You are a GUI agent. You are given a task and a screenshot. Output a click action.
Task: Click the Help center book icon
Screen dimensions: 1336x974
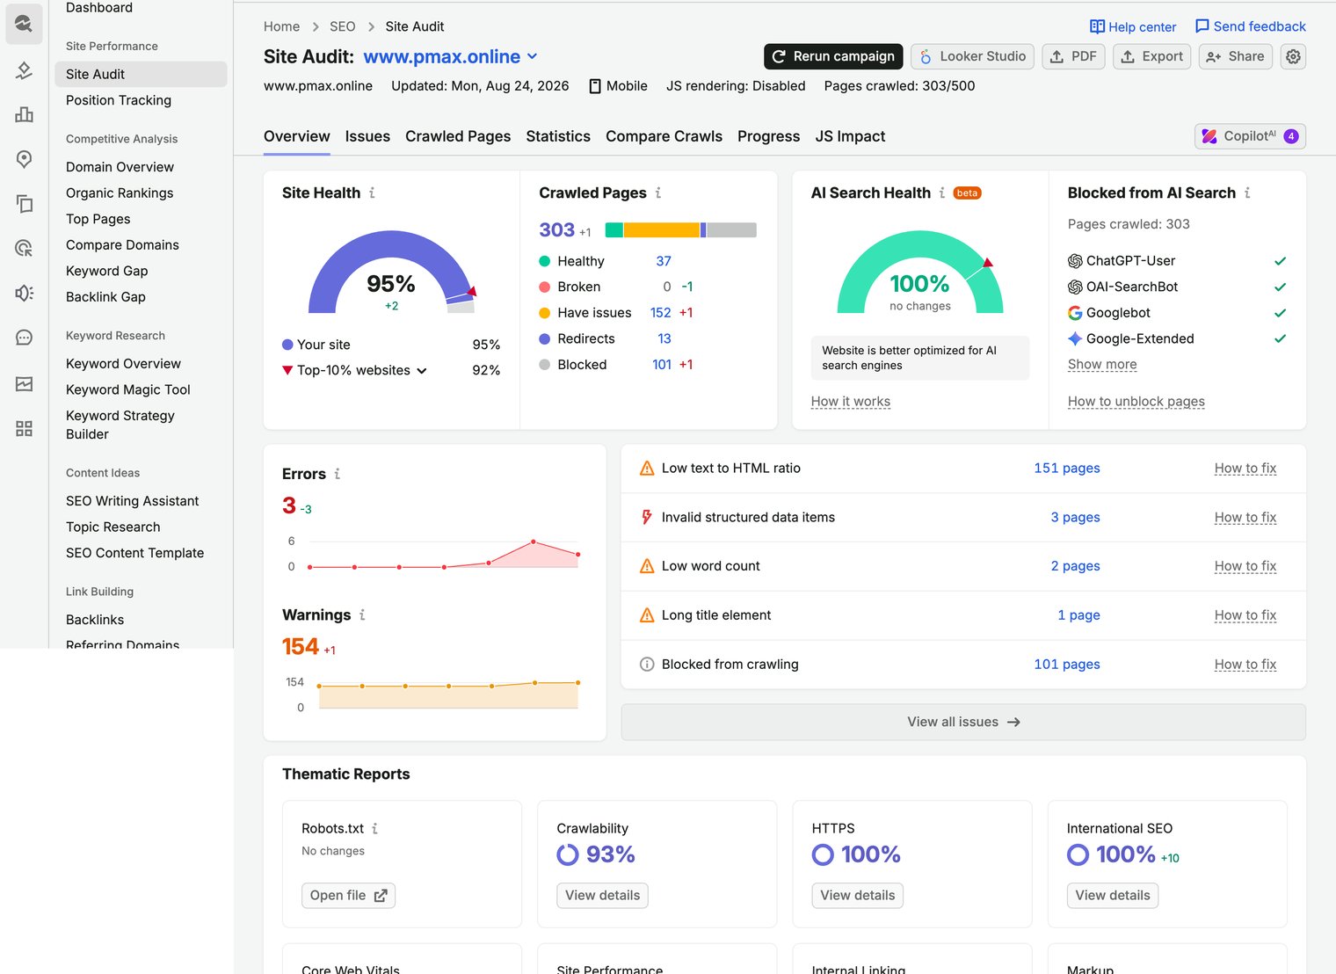[x=1097, y=26]
